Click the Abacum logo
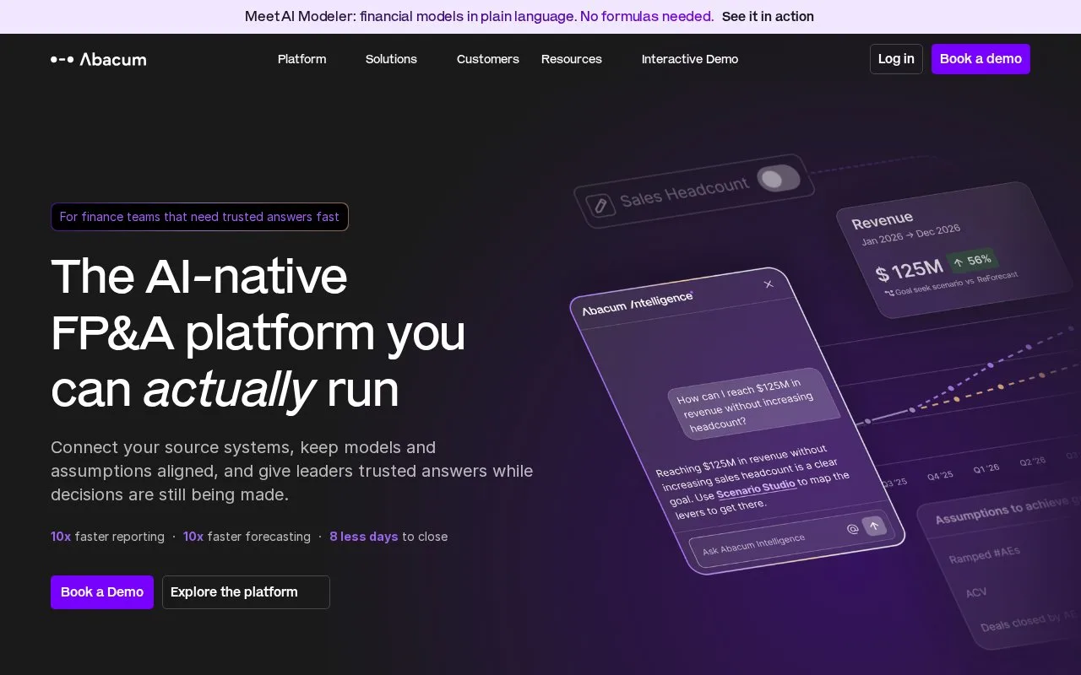The width and height of the screenshot is (1081, 675). point(98,59)
